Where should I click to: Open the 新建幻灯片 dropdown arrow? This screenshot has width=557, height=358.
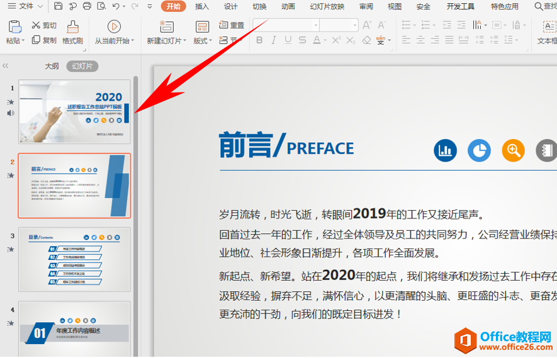(x=184, y=41)
